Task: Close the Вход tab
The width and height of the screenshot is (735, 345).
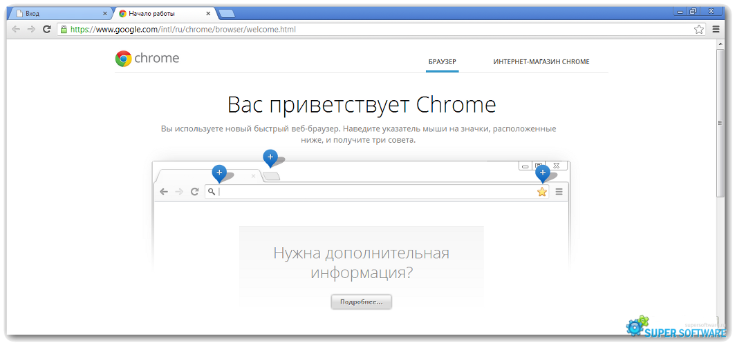Action: (x=105, y=14)
